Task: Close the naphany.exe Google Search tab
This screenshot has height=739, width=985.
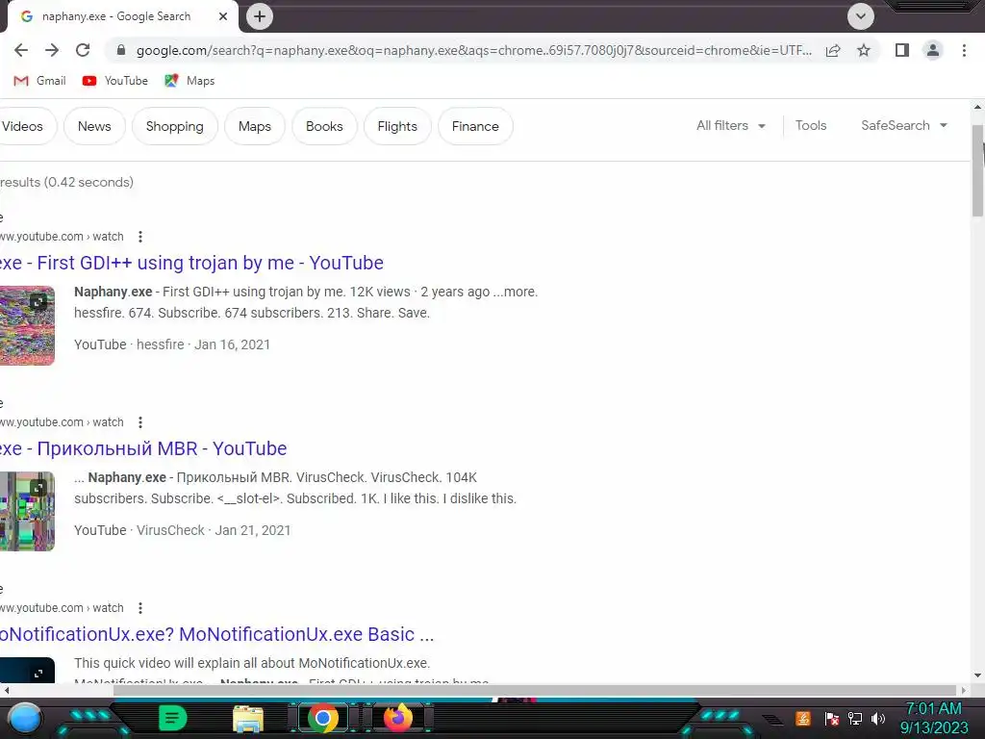Action: tap(223, 16)
